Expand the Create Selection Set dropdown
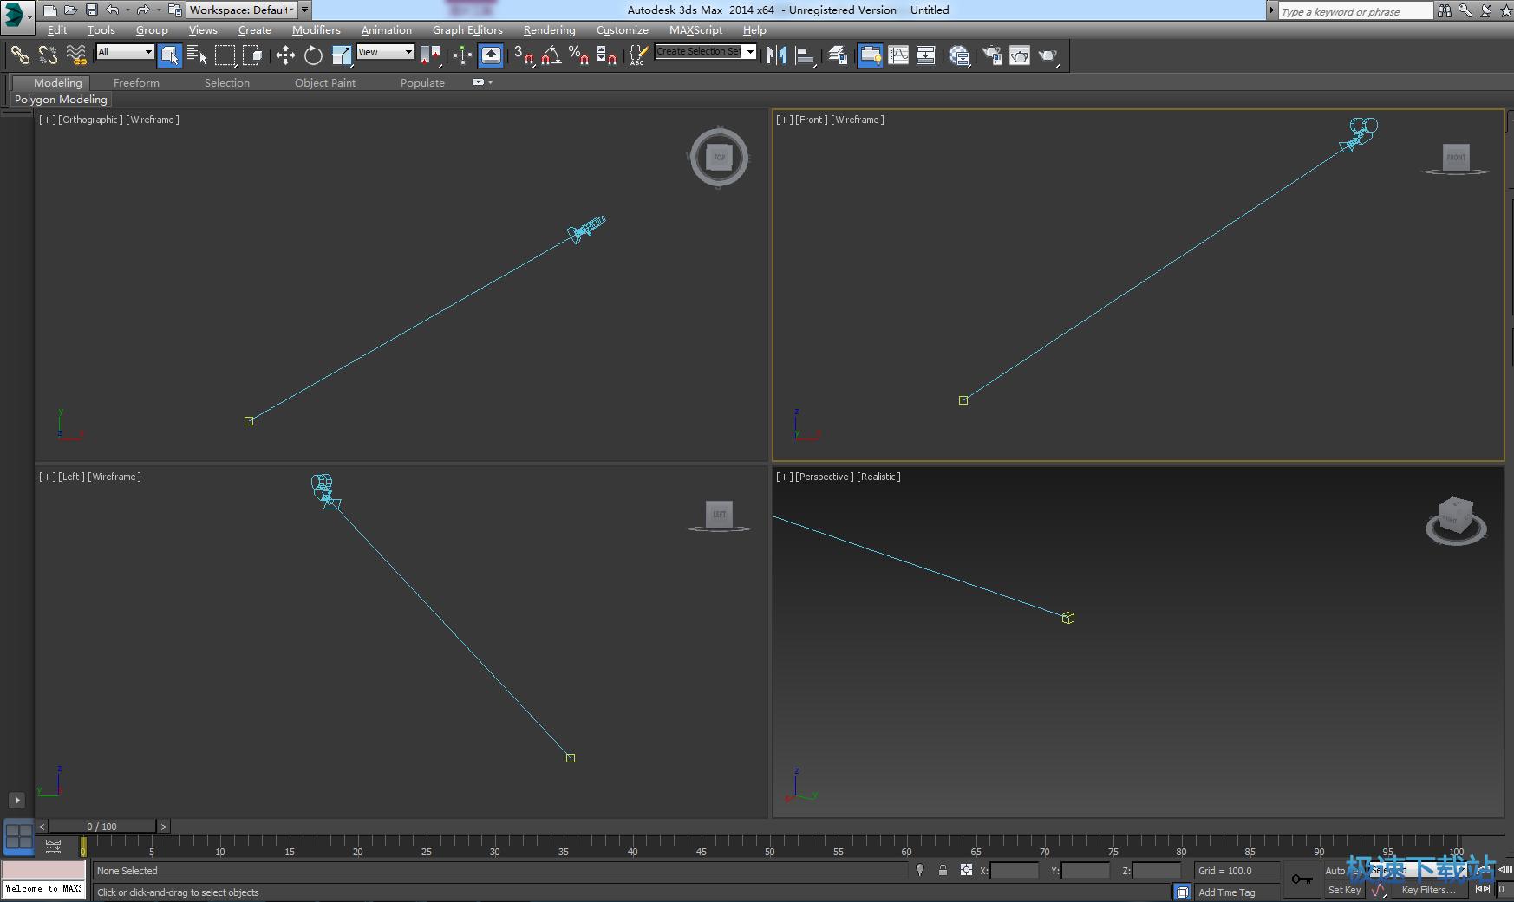This screenshot has height=902, width=1514. click(750, 52)
